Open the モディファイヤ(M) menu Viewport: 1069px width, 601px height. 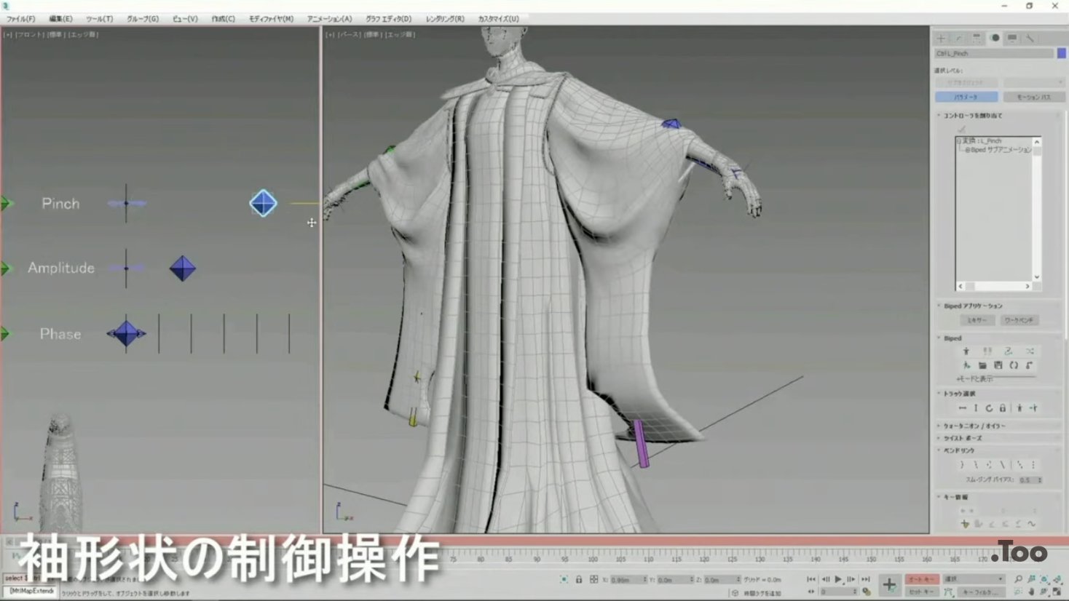271,19
